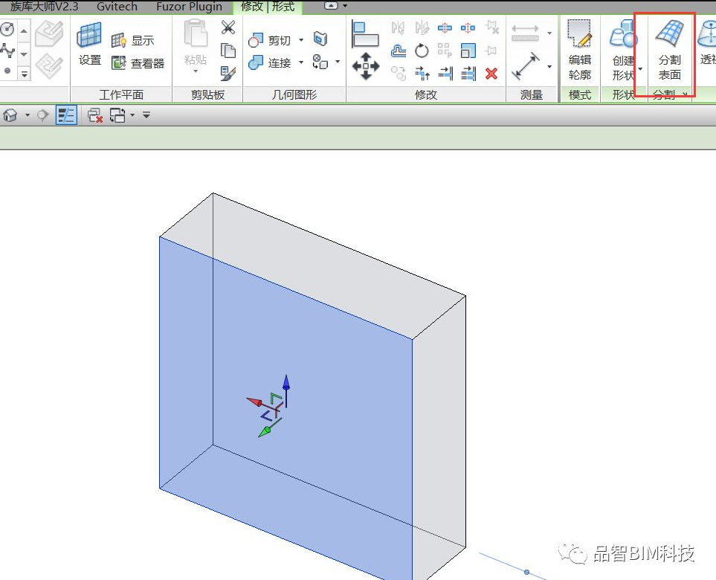Open the switch windows dropdown
The width and height of the screenshot is (716, 580).
pos(132,115)
